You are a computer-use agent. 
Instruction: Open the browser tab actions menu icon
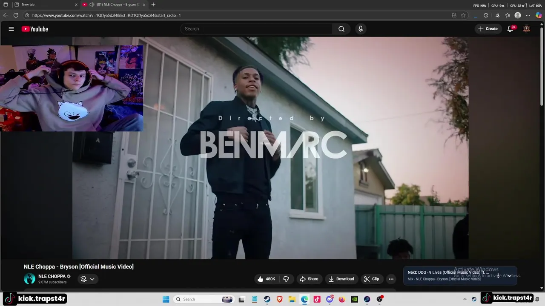click(x=6, y=5)
